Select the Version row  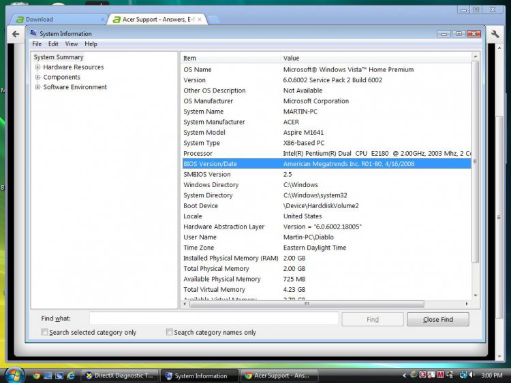pyautogui.click(x=326, y=80)
